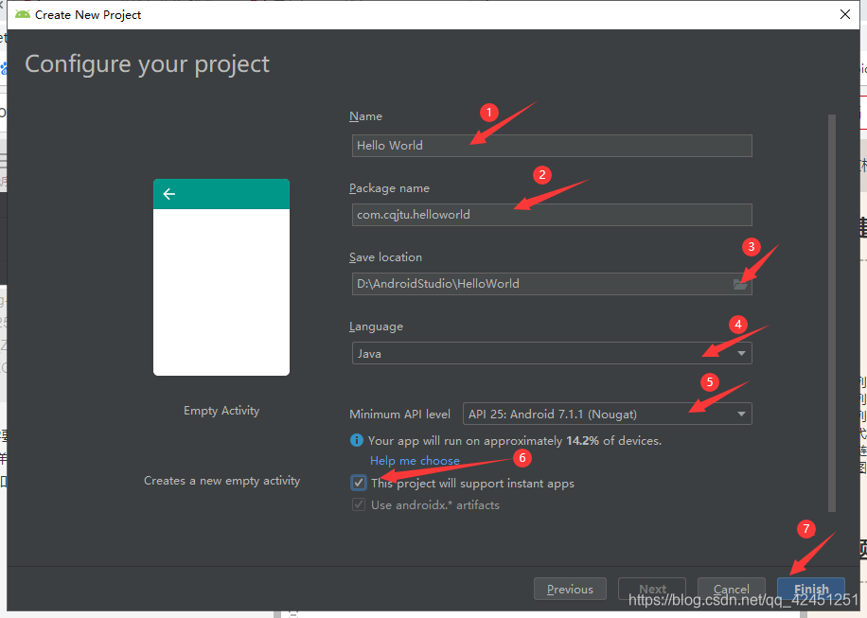Click the 'Configure your project' heading
The width and height of the screenshot is (867, 618).
click(147, 64)
